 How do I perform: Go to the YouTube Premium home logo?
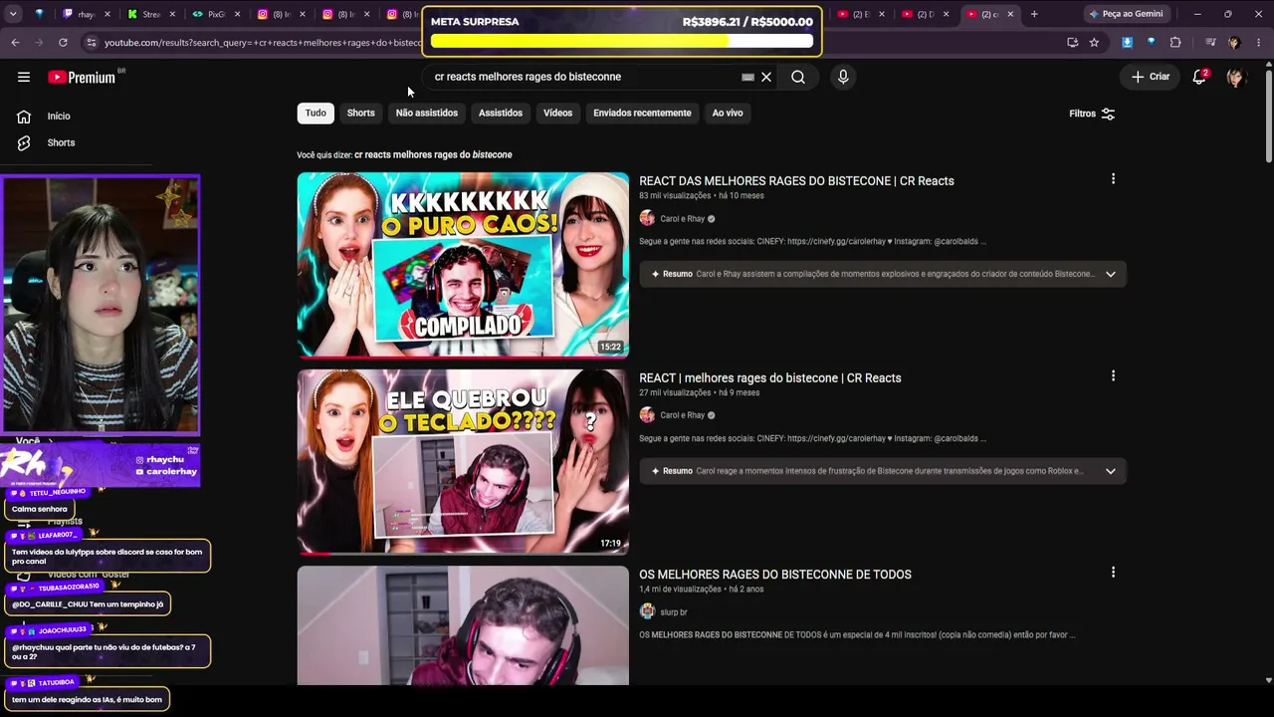[82, 77]
